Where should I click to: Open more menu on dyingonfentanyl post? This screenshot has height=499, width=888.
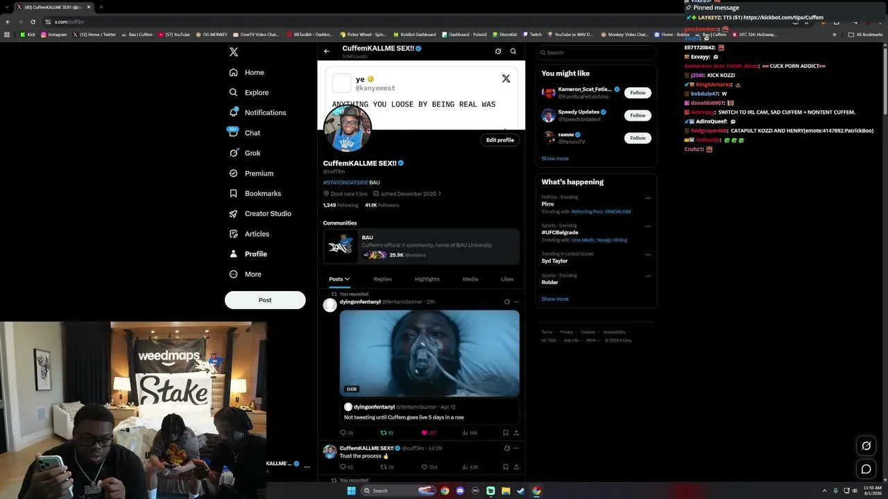(x=516, y=301)
